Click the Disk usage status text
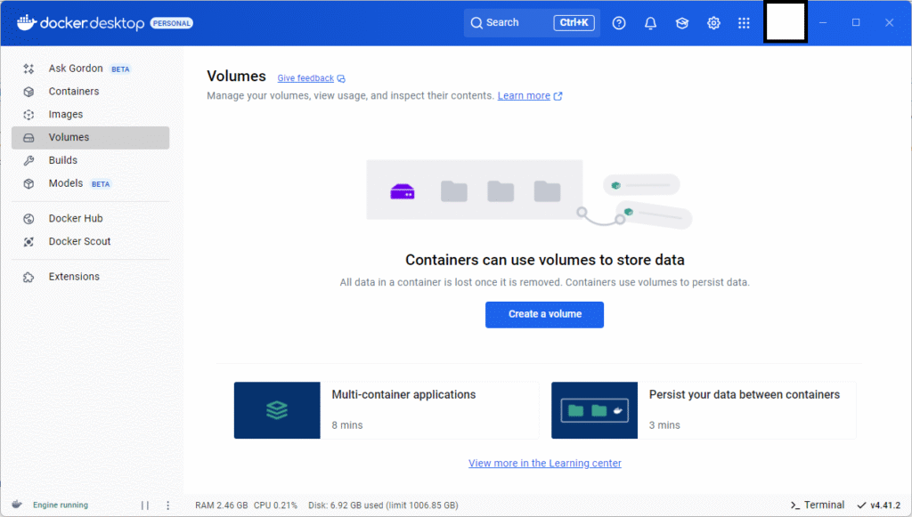Image resolution: width=912 pixels, height=517 pixels. coord(383,505)
